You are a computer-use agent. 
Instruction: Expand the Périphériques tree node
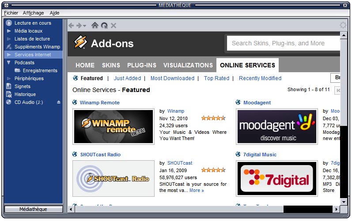tap(9, 78)
